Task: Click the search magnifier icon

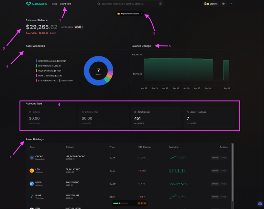Action: [99, 4]
